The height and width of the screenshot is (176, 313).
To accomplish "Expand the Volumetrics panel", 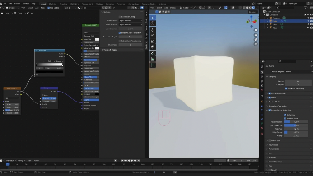I will pyautogui.click(x=273, y=145).
